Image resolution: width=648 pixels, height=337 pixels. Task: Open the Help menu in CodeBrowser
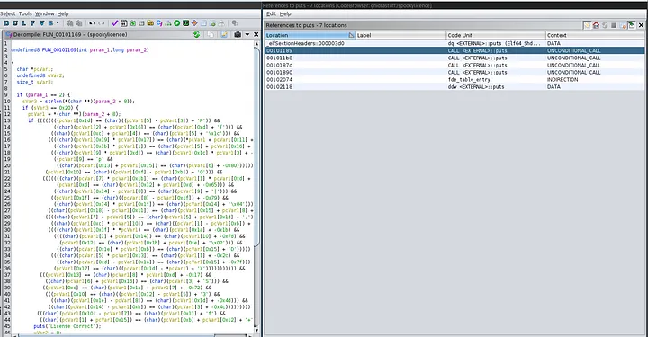click(x=63, y=13)
